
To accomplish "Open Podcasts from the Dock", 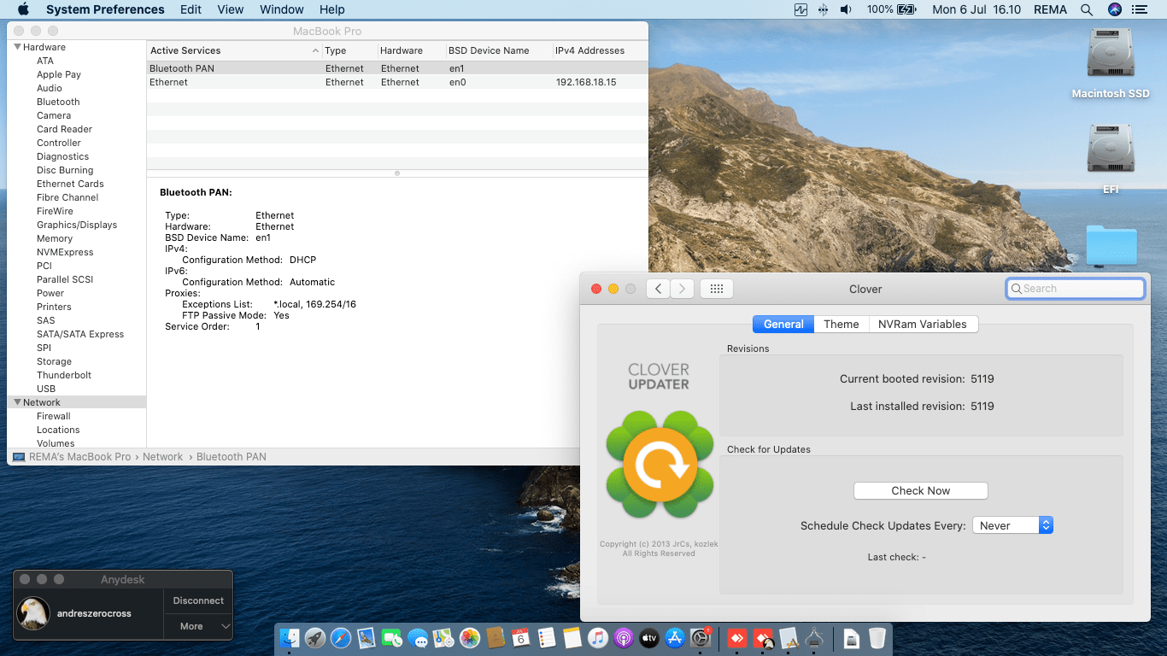I will [x=624, y=638].
